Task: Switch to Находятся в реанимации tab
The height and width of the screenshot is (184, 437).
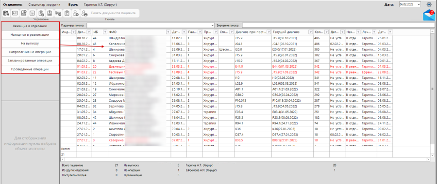Action: (x=31, y=35)
